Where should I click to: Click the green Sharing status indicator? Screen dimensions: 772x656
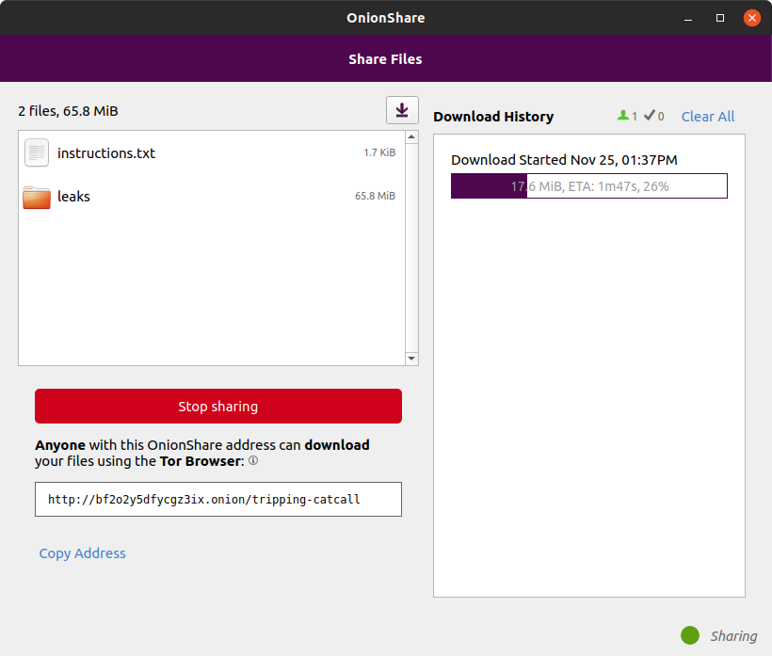pos(690,635)
